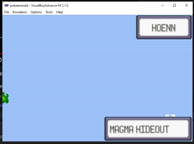This screenshot has width=194, height=144.
Task: Show the Help menu
Action: pyautogui.click(x=59, y=12)
